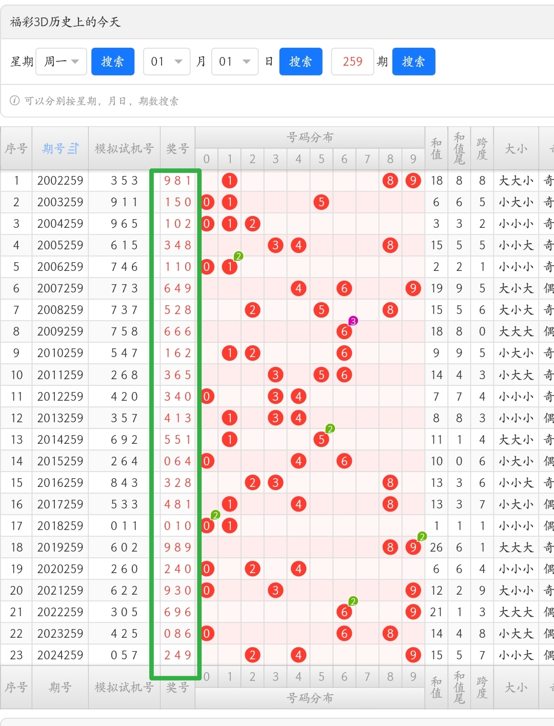Click winning number 6 6 6
The height and width of the screenshot is (726, 554).
pyautogui.click(x=177, y=331)
